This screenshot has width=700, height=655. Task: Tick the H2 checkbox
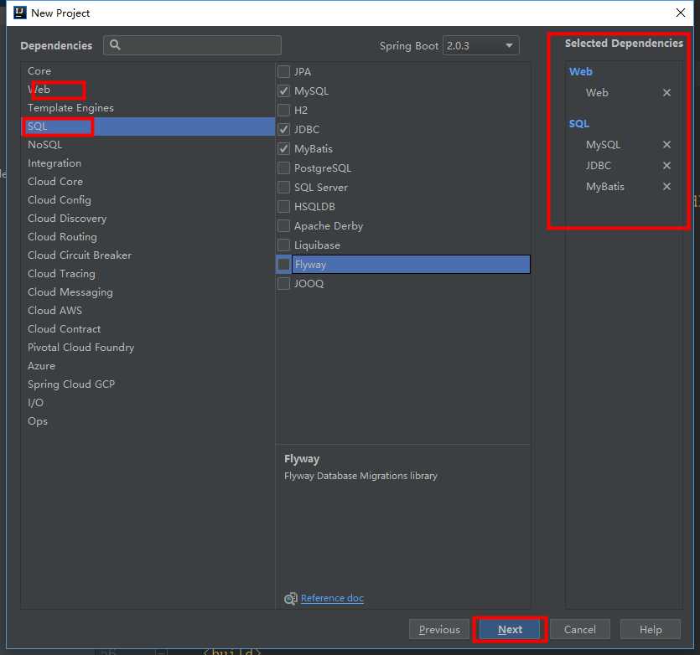coord(283,111)
